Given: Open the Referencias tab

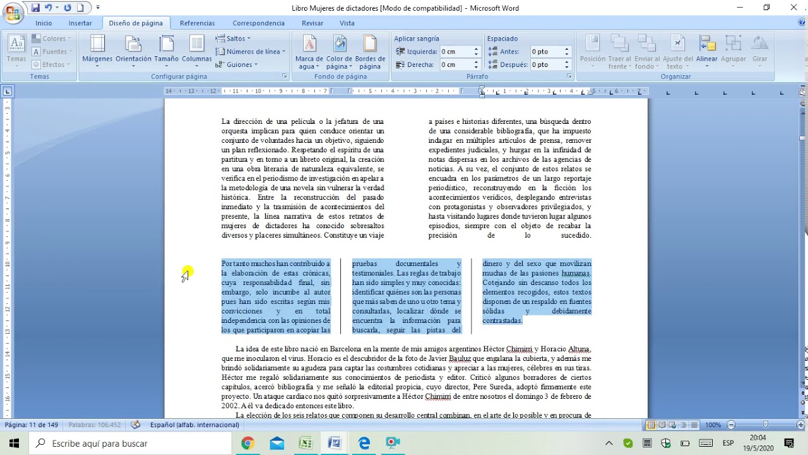Looking at the screenshot, I should point(197,23).
